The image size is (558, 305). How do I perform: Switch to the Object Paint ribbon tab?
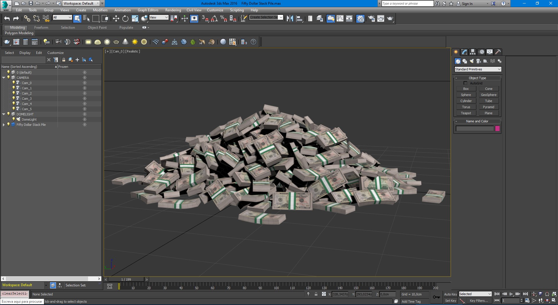point(97,28)
